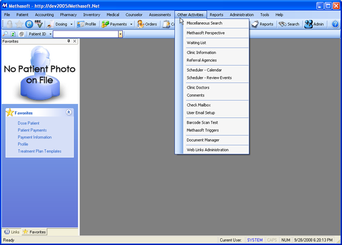Open the Help menu
The width and height of the screenshot is (342, 245).
tap(279, 15)
